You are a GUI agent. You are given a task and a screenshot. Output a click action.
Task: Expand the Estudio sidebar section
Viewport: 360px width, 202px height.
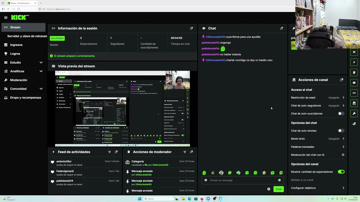point(41,62)
